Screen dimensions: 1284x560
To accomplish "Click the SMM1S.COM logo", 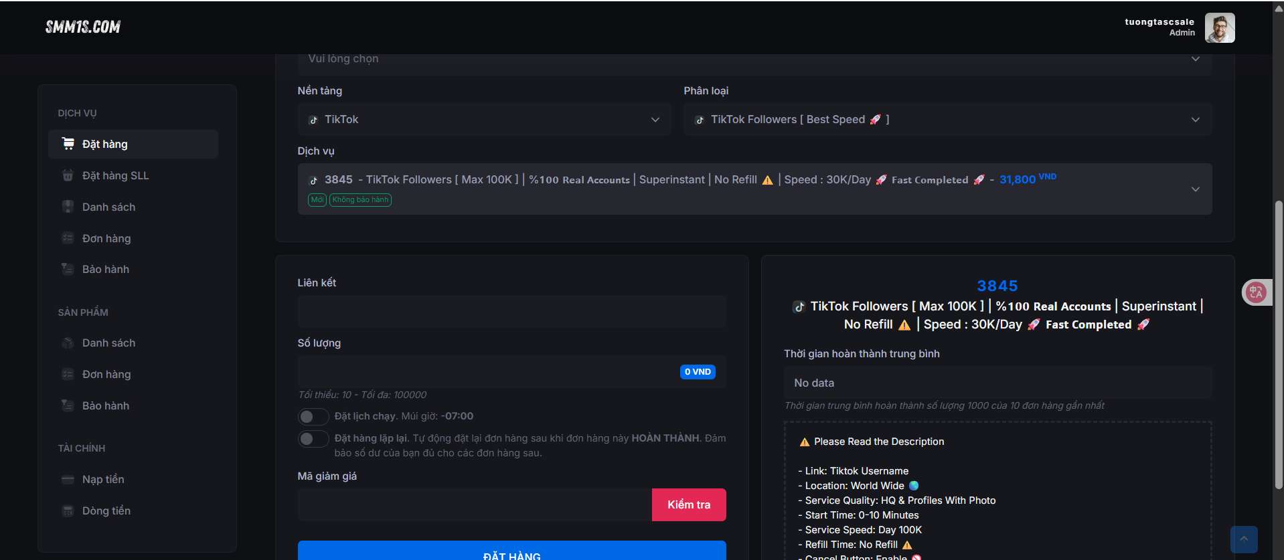I will [83, 27].
